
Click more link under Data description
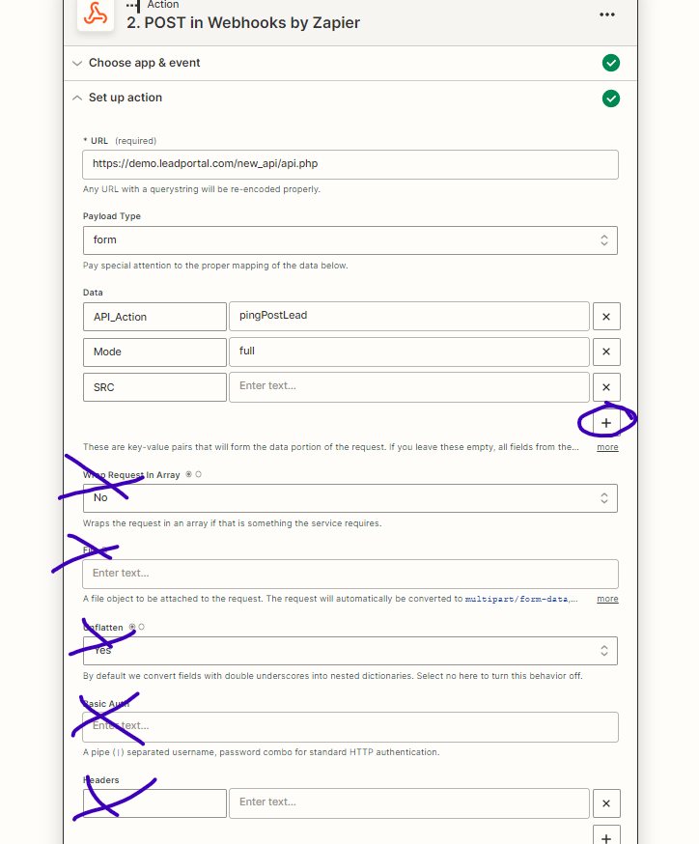[x=607, y=447]
